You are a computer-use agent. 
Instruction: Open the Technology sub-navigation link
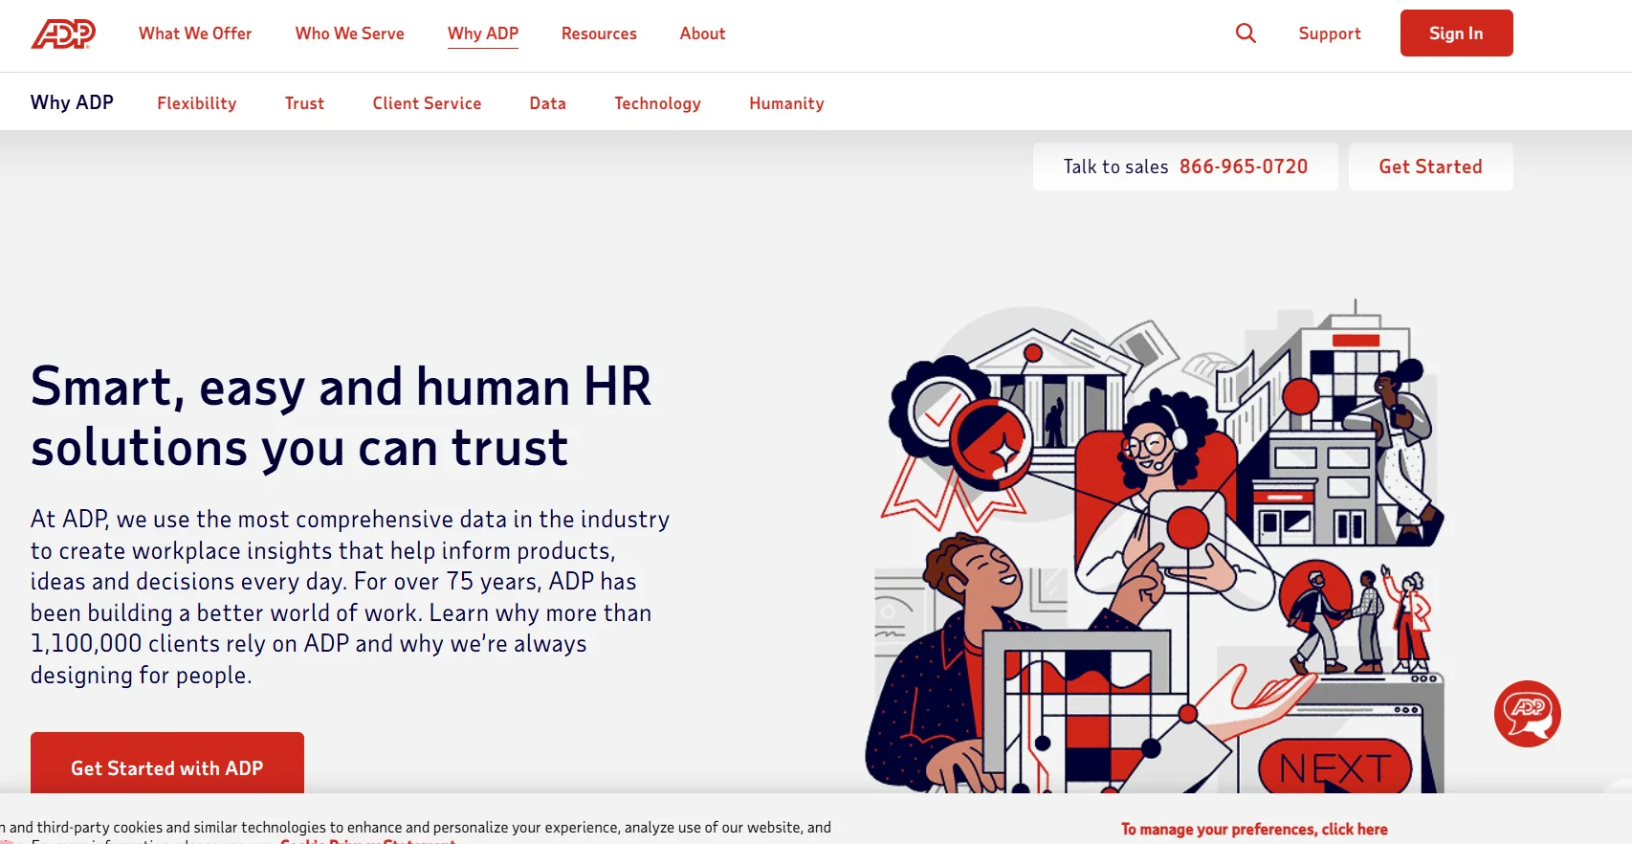658,103
